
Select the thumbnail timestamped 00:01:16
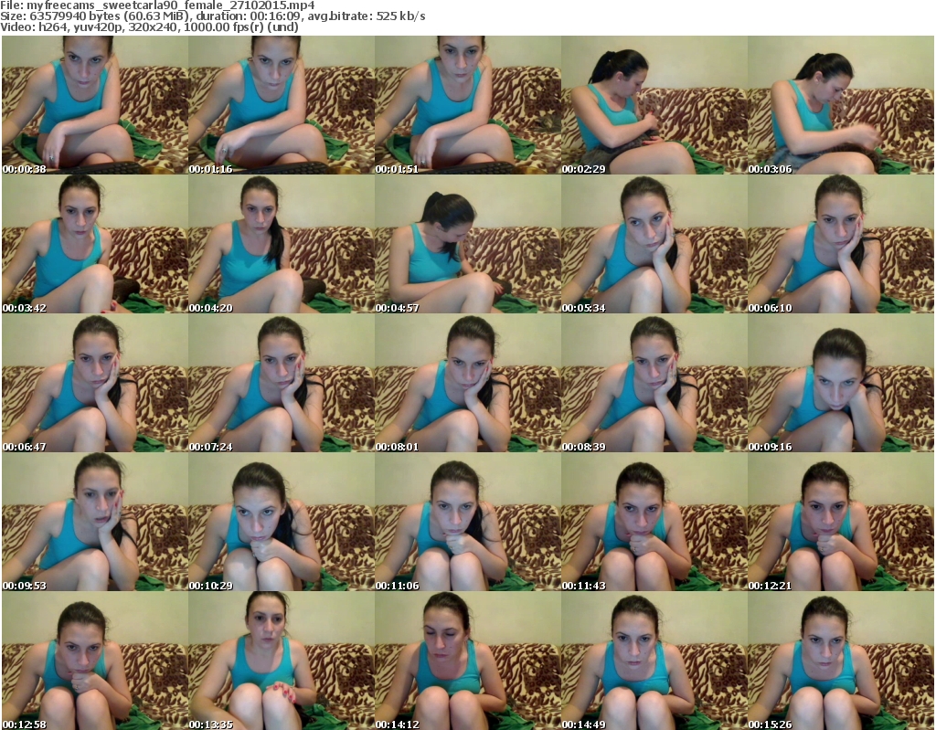click(282, 105)
